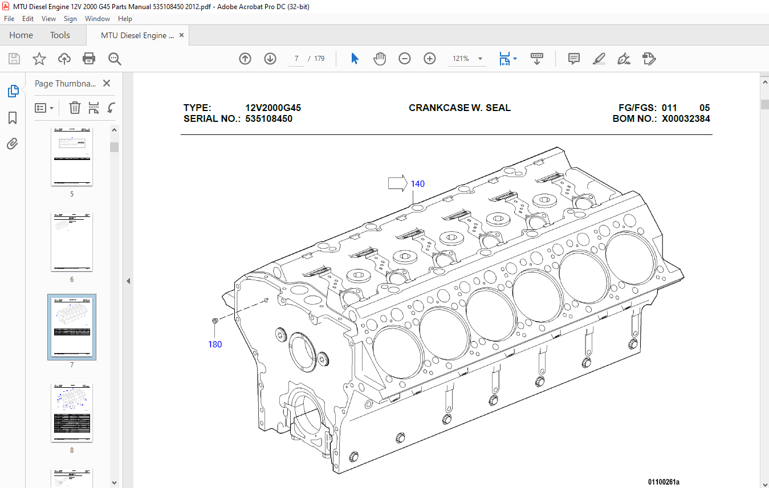This screenshot has width=769, height=488.
Task: Click the stamp/redact tool icon
Action: [x=649, y=59]
